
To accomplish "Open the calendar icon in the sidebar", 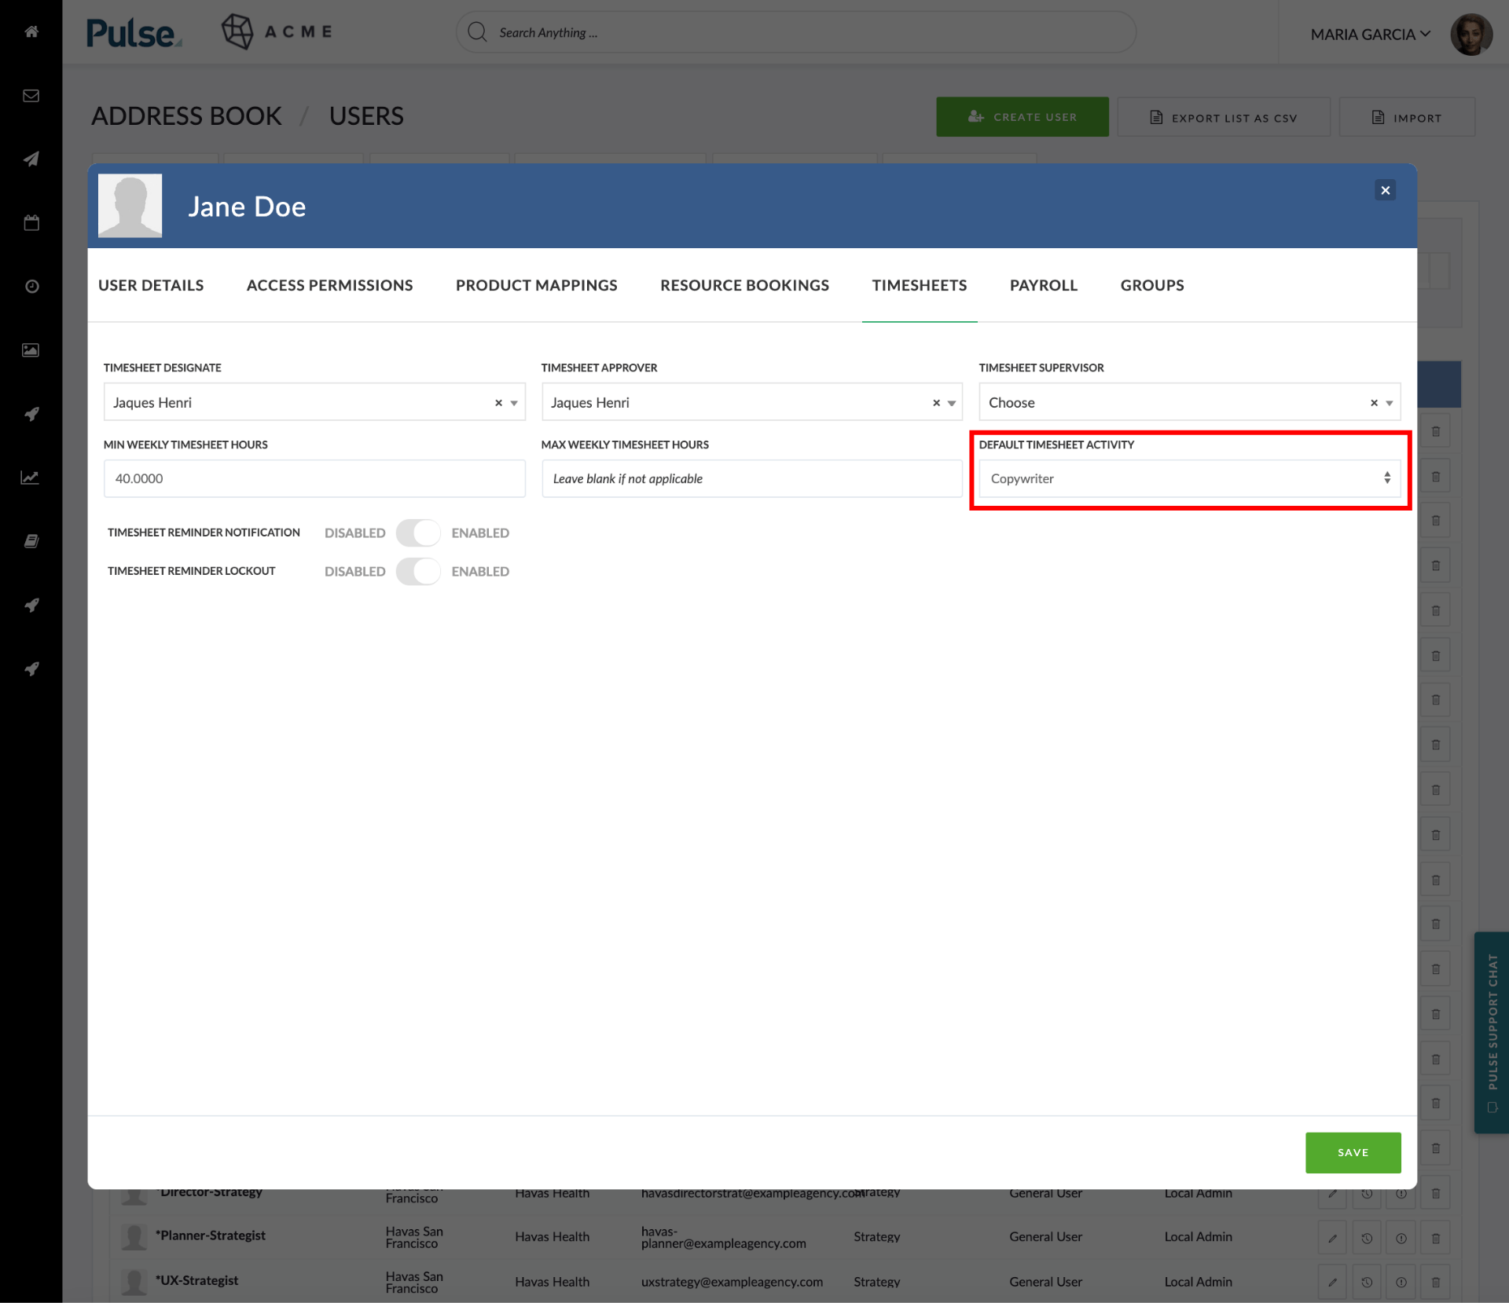I will coord(31,222).
